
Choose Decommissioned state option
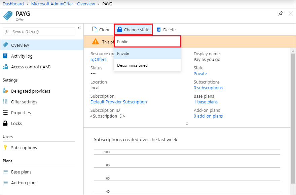[132, 64]
